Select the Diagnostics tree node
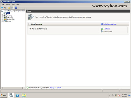 coord(10,17)
